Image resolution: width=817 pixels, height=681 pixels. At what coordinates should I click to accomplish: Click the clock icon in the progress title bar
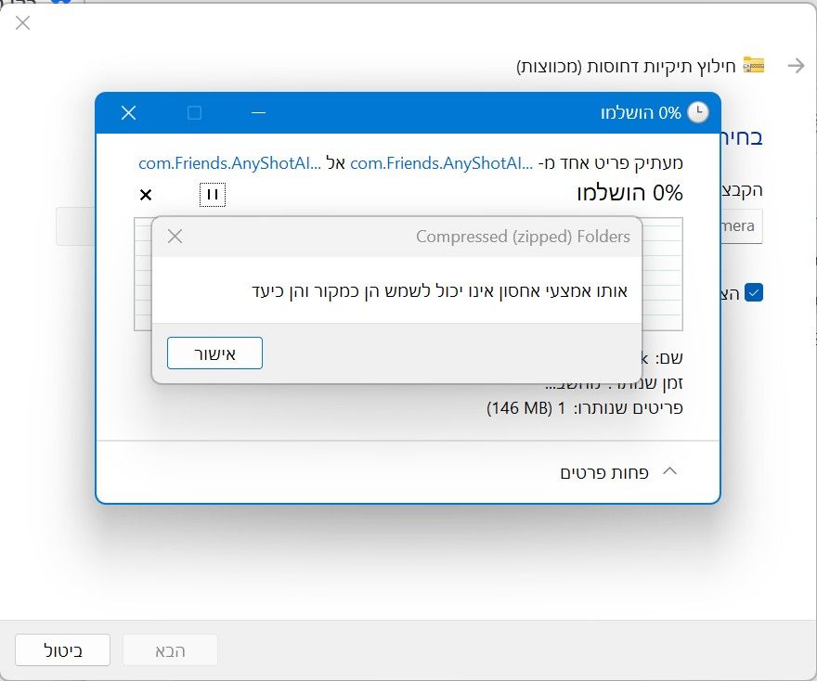(x=698, y=112)
